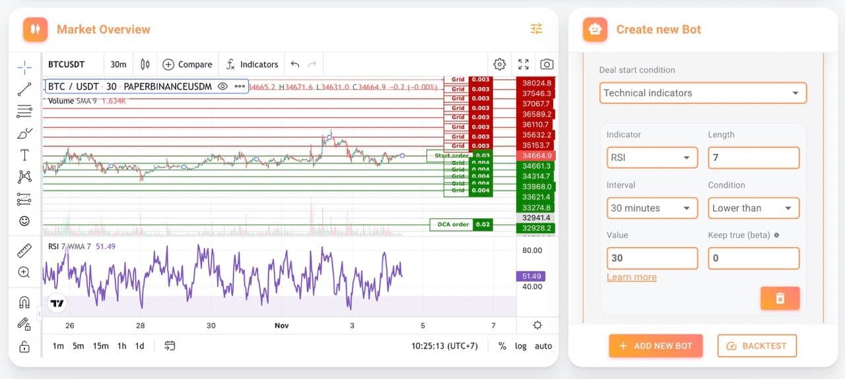This screenshot has height=379, width=845.
Task: Click the ADD NEW BOT button
Action: point(655,346)
